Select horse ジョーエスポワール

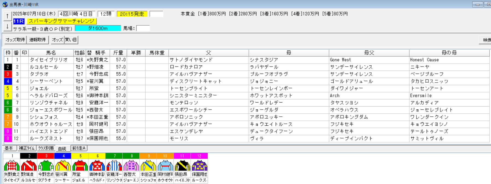pos(51,110)
